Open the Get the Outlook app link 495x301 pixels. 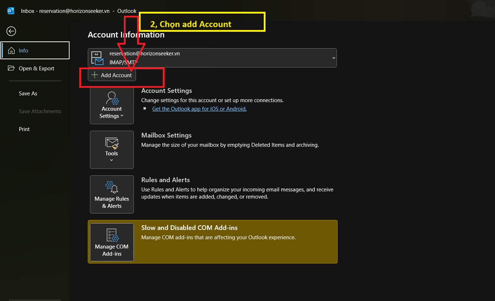tap(199, 109)
